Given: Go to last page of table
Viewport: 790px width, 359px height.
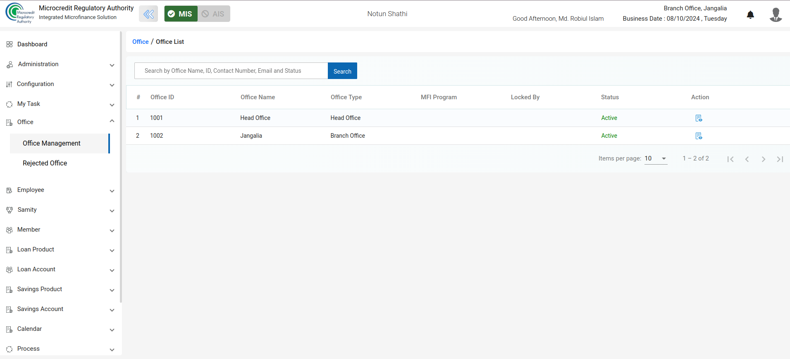Looking at the screenshot, I should click(x=780, y=159).
